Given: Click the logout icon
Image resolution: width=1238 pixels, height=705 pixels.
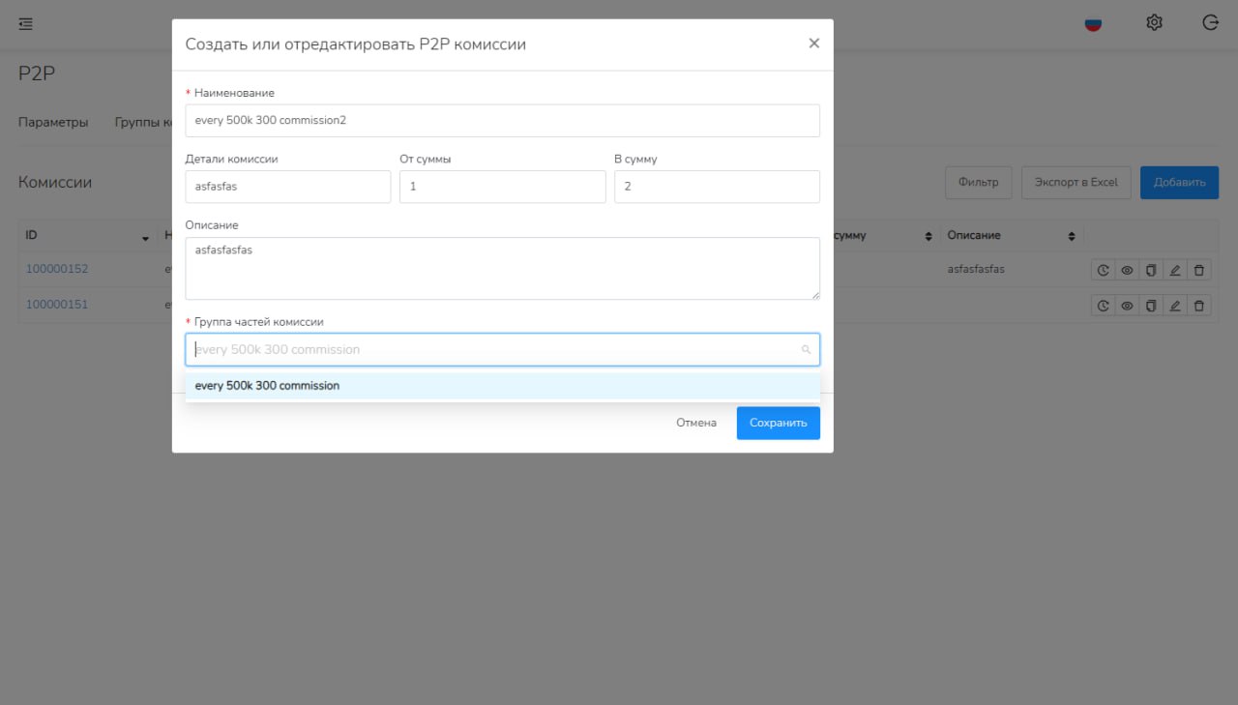Looking at the screenshot, I should (1210, 22).
